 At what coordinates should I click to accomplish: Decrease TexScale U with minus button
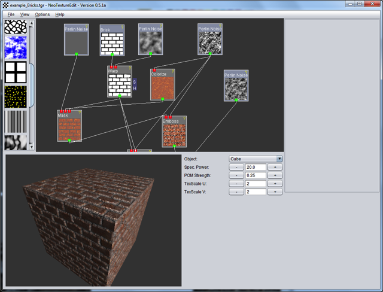click(236, 184)
